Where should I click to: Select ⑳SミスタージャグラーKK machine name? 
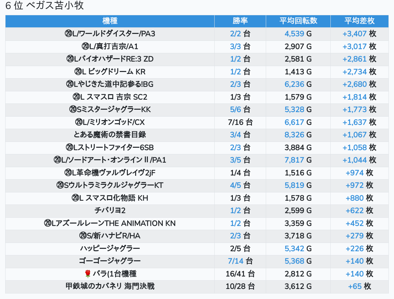pyautogui.click(x=110, y=109)
